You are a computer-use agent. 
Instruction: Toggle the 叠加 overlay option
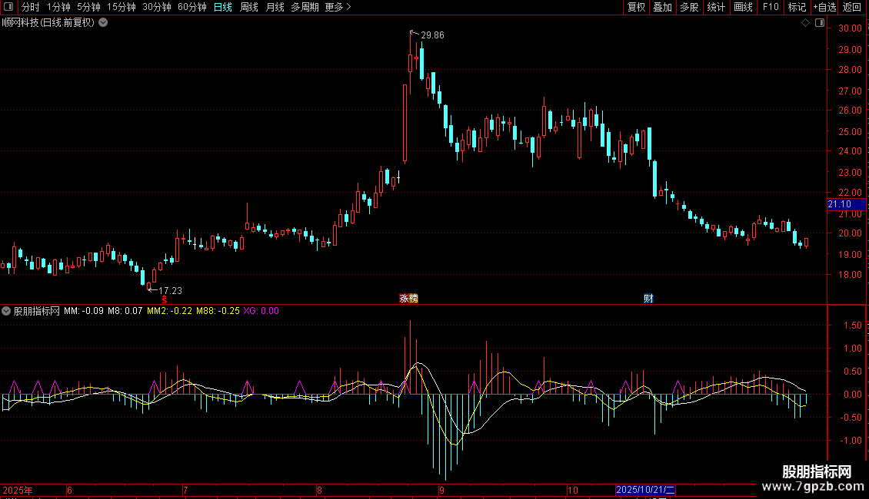[662, 7]
